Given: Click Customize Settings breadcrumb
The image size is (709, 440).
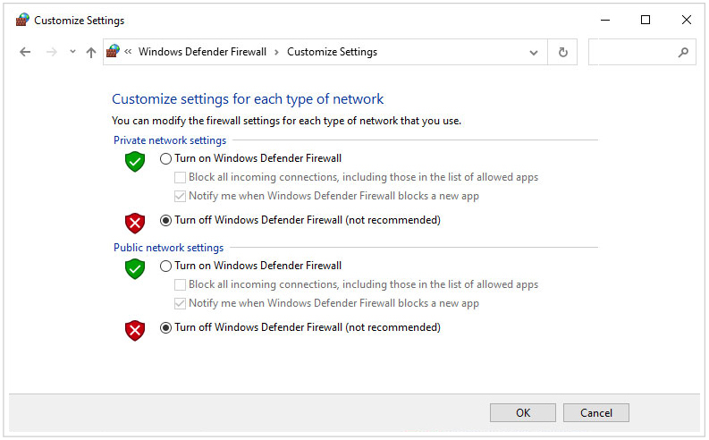Looking at the screenshot, I should [x=332, y=52].
